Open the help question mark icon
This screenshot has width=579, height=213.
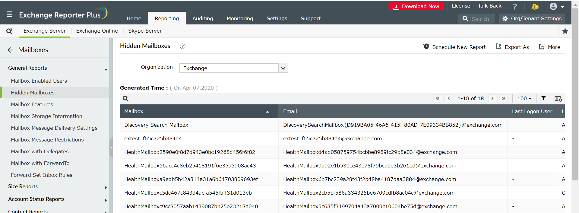[x=515, y=6]
